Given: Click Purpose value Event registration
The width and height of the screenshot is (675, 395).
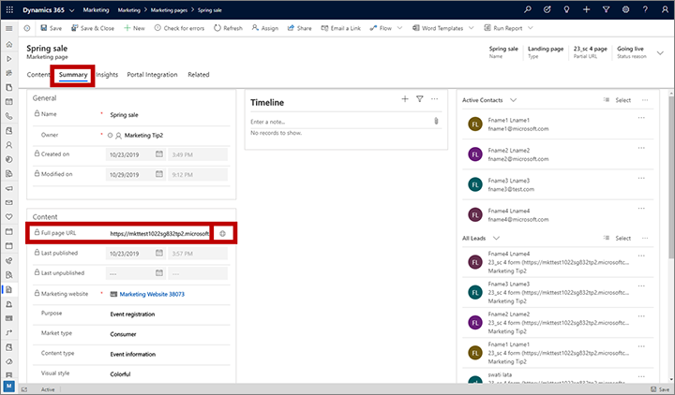Looking at the screenshot, I should pos(132,315).
